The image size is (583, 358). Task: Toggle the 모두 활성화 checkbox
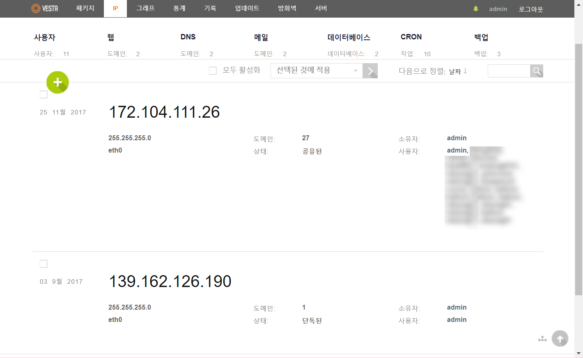tap(213, 71)
